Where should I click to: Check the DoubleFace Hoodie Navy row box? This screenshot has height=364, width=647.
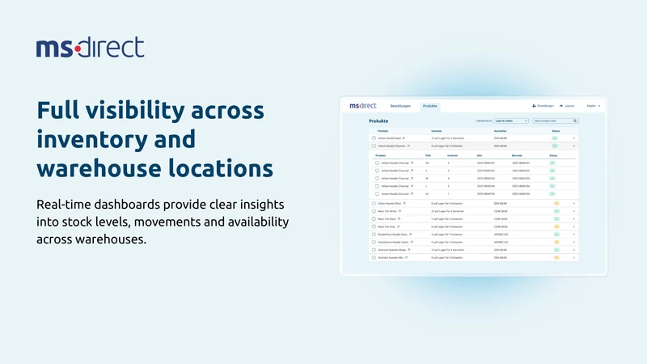coord(374,235)
